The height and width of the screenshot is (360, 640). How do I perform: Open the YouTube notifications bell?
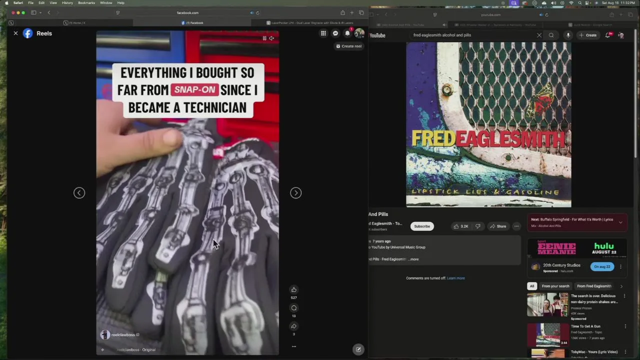click(x=607, y=35)
